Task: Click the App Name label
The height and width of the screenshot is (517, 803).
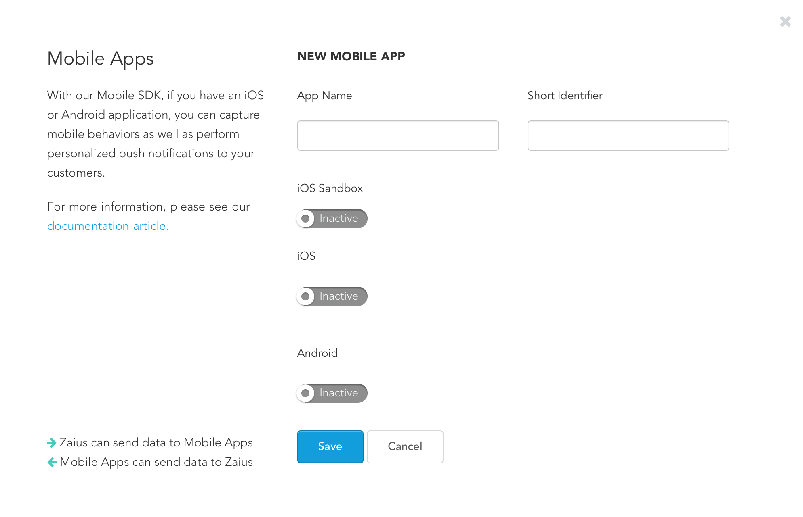Action: click(324, 96)
